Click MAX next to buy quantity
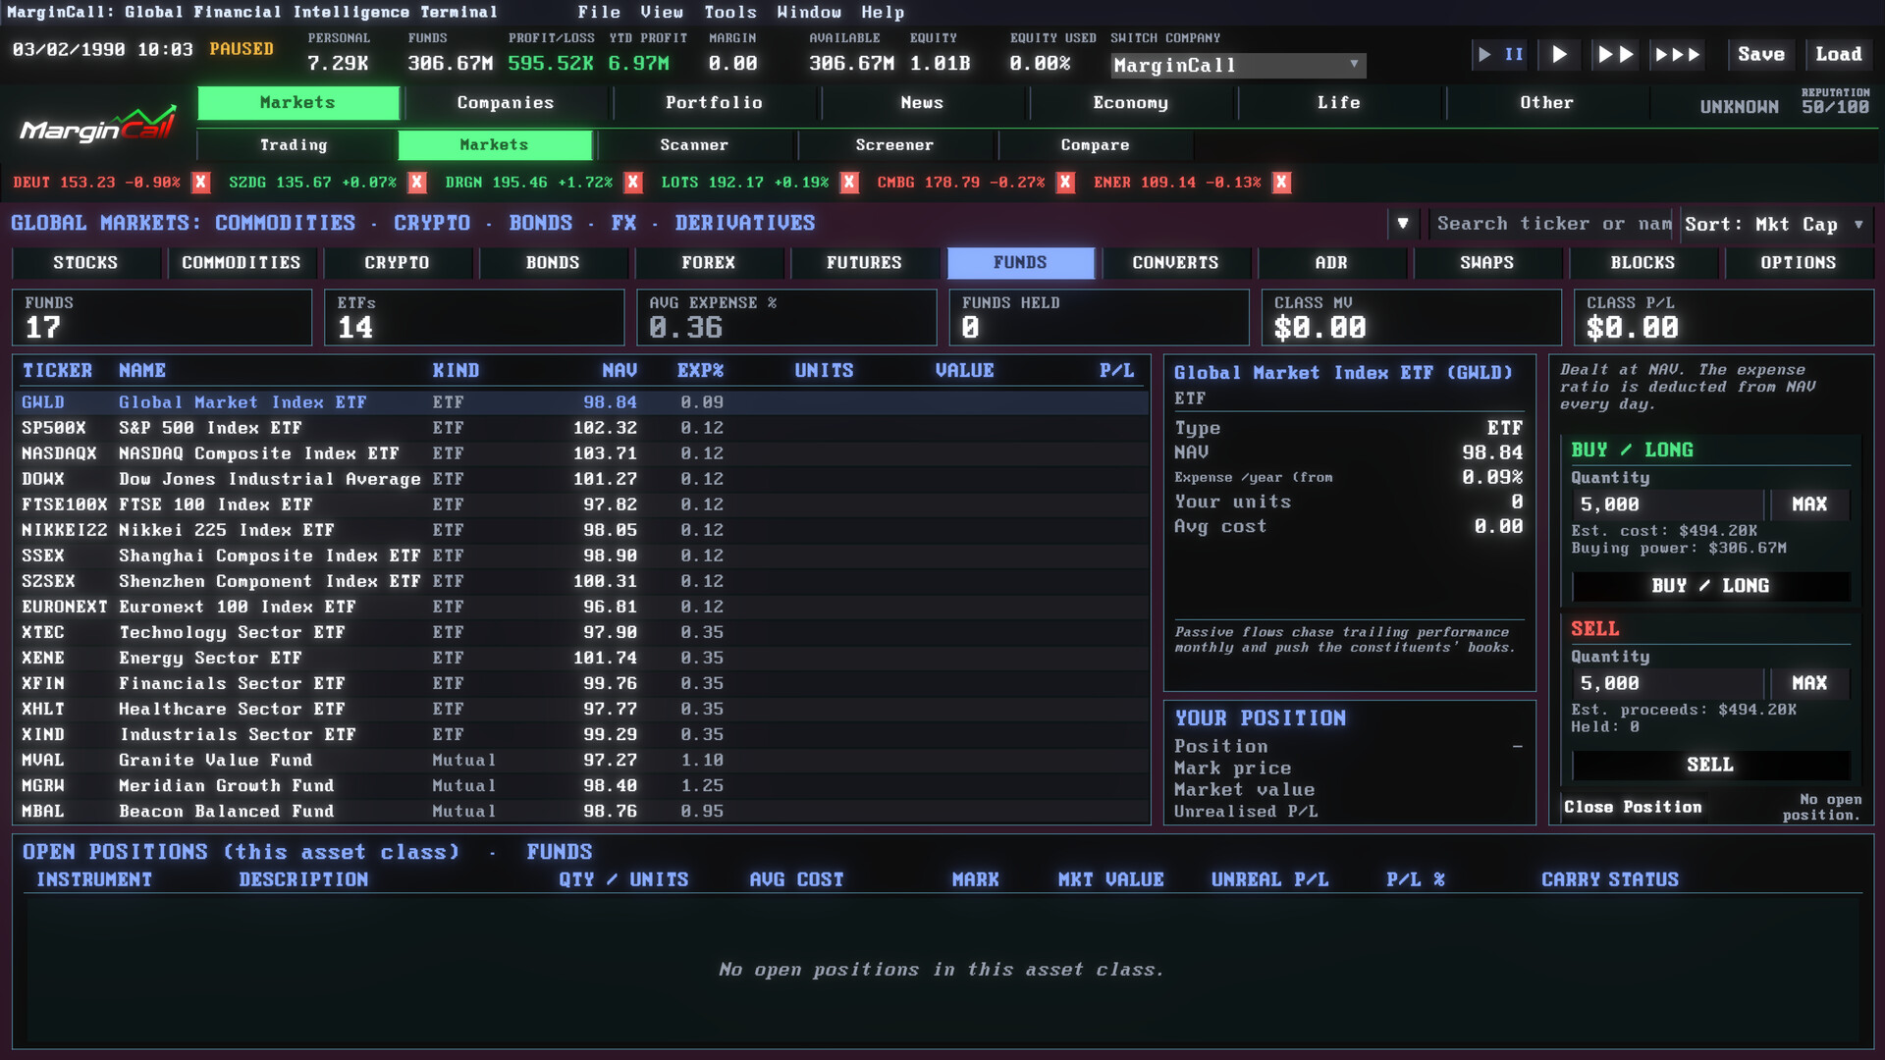 (x=1809, y=504)
